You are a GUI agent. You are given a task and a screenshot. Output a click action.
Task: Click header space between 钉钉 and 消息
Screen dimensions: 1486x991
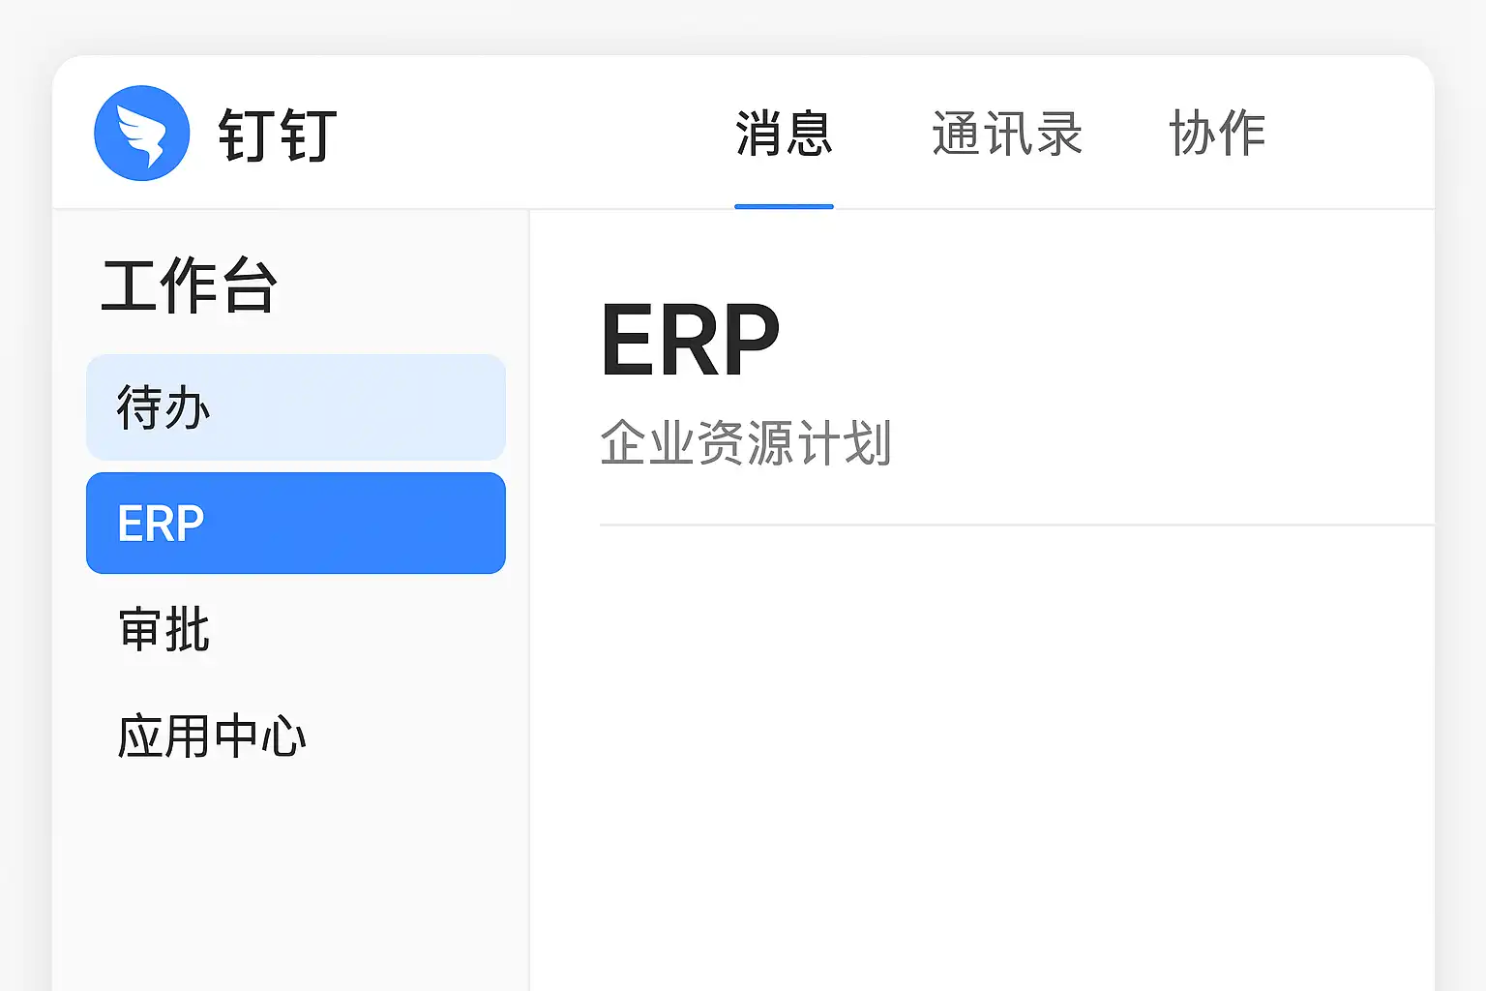click(532, 134)
